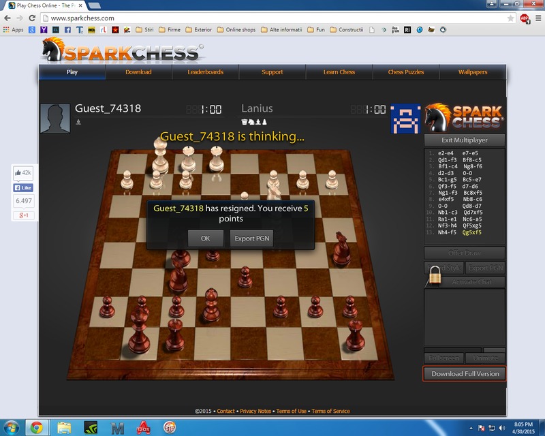Viewport: 545px width, 436px height.
Task: Click the 42k thumbs-up counter
Action: [23, 172]
